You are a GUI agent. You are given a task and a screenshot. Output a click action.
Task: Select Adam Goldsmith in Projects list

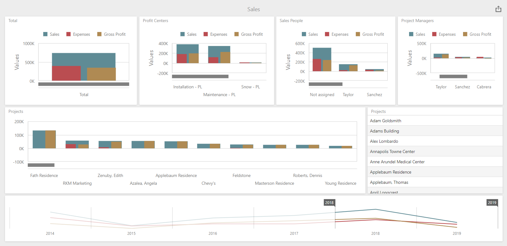[x=435, y=121]
